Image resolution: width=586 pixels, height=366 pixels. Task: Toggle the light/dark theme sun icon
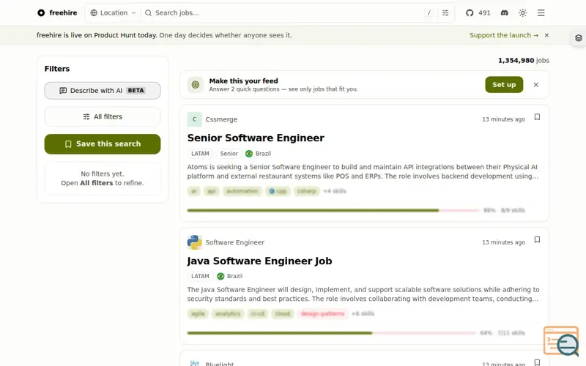522,12
